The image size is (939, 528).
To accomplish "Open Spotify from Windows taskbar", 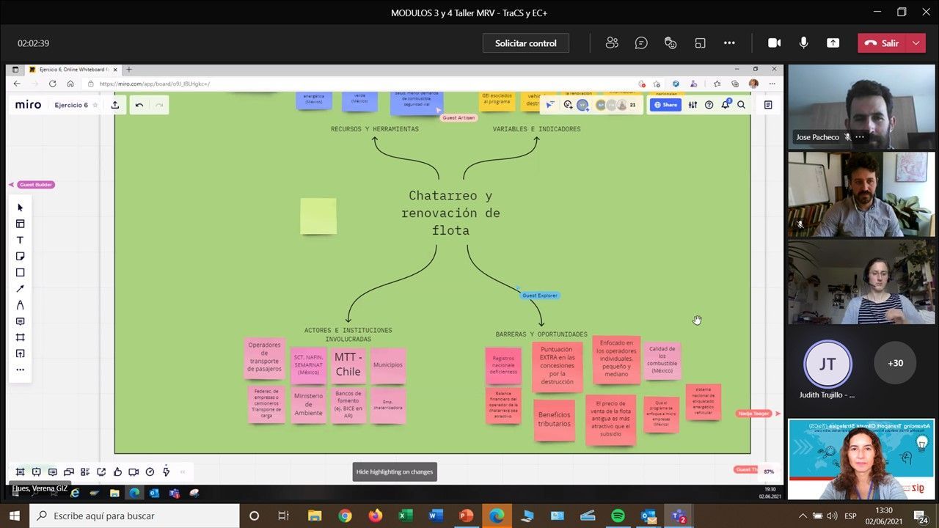I will [618, 516].
